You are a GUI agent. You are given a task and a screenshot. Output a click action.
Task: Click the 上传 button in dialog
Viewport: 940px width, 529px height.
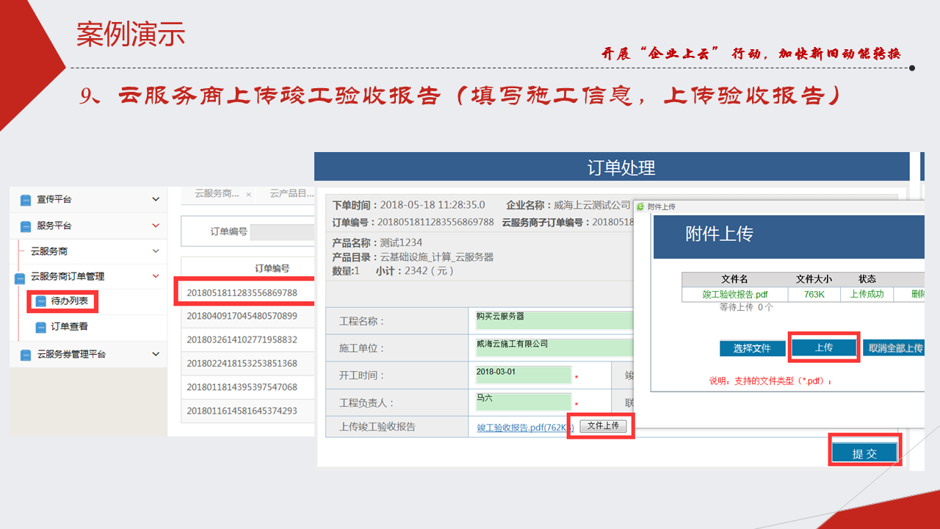click(823, 348)
